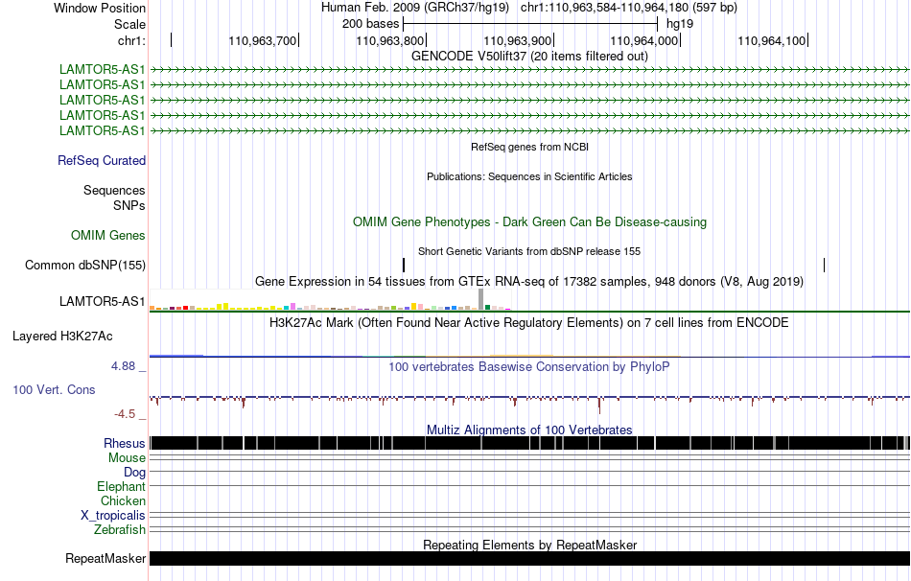Click the RepeatMasker track label
Screen dimensions: 911x581
click(105, 558)
